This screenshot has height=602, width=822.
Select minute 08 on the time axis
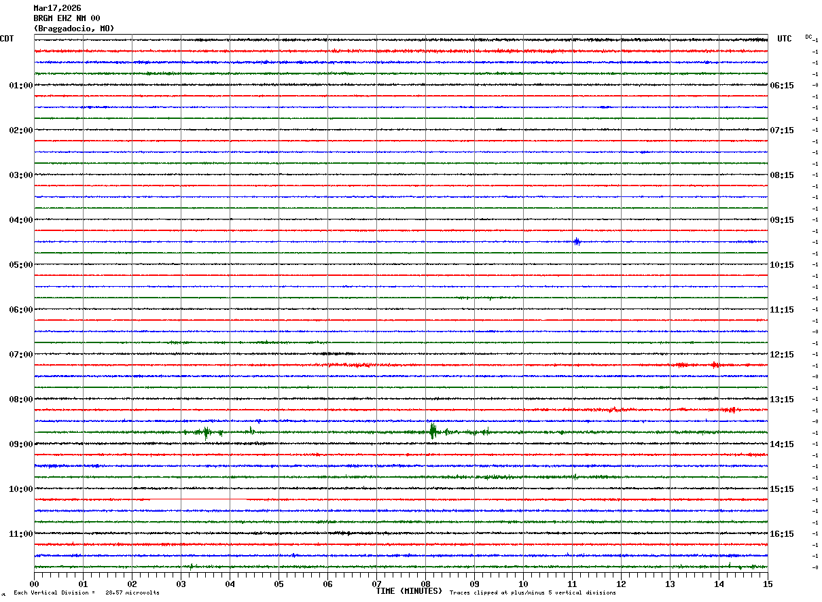425,583
